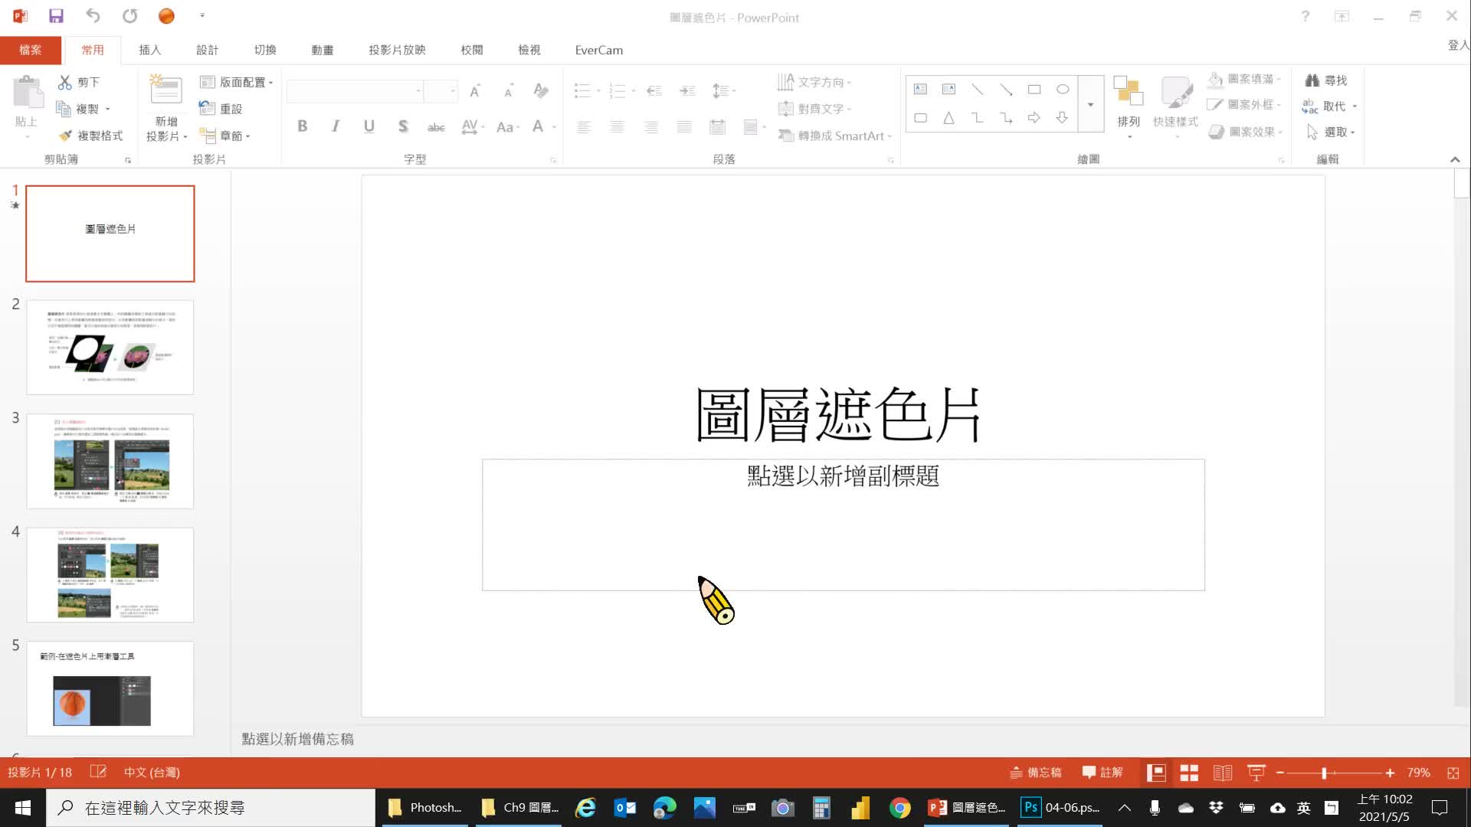Viewport: 1471px width, 827px height.
Task: Click the sign in (登入) link
Action: click(1458, 45)
